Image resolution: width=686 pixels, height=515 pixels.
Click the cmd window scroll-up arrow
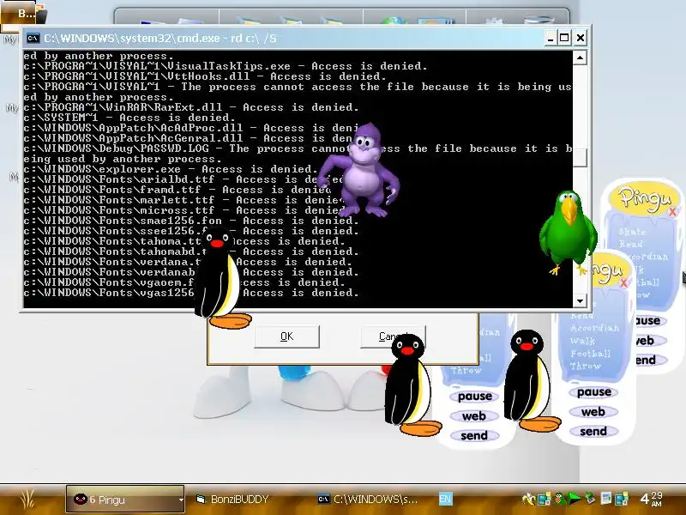tap(580, 58)
